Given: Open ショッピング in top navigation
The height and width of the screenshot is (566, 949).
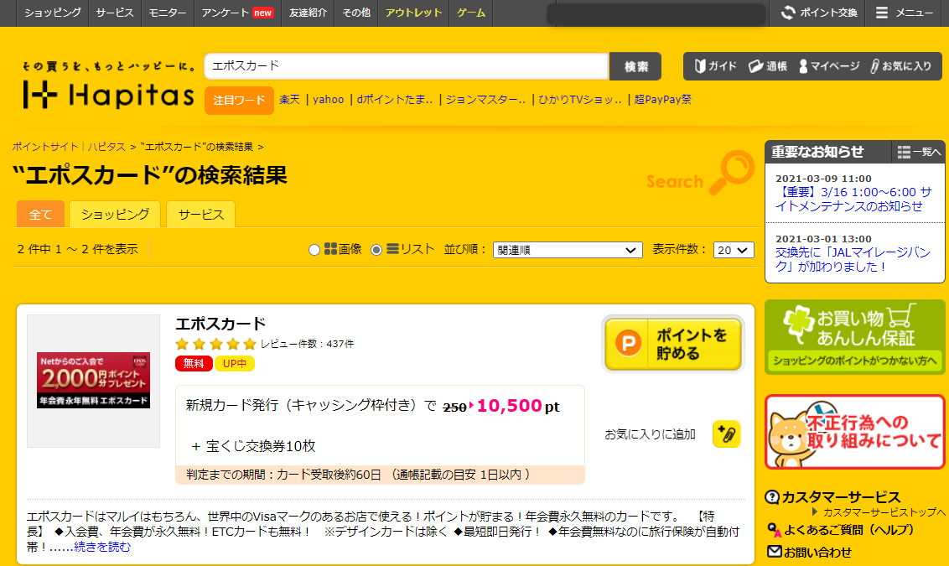Looking at the screenshot, I should (53, 13).
